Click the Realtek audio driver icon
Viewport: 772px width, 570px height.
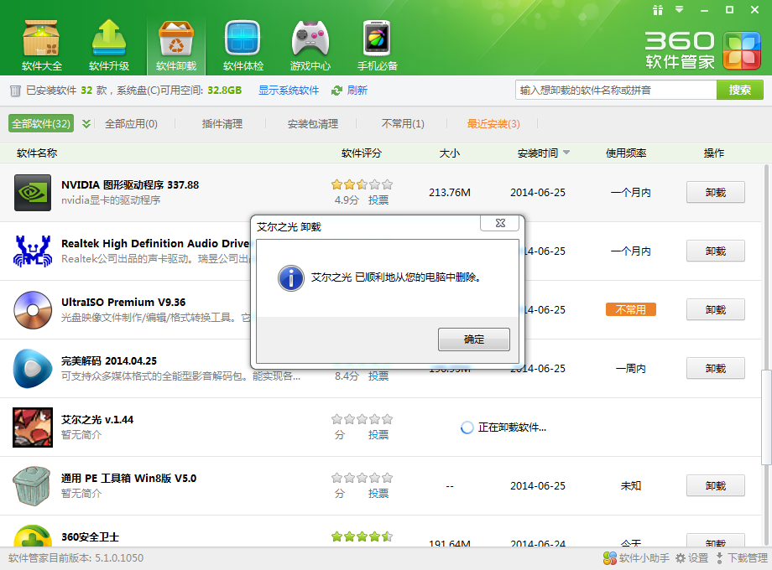[33, 251]
